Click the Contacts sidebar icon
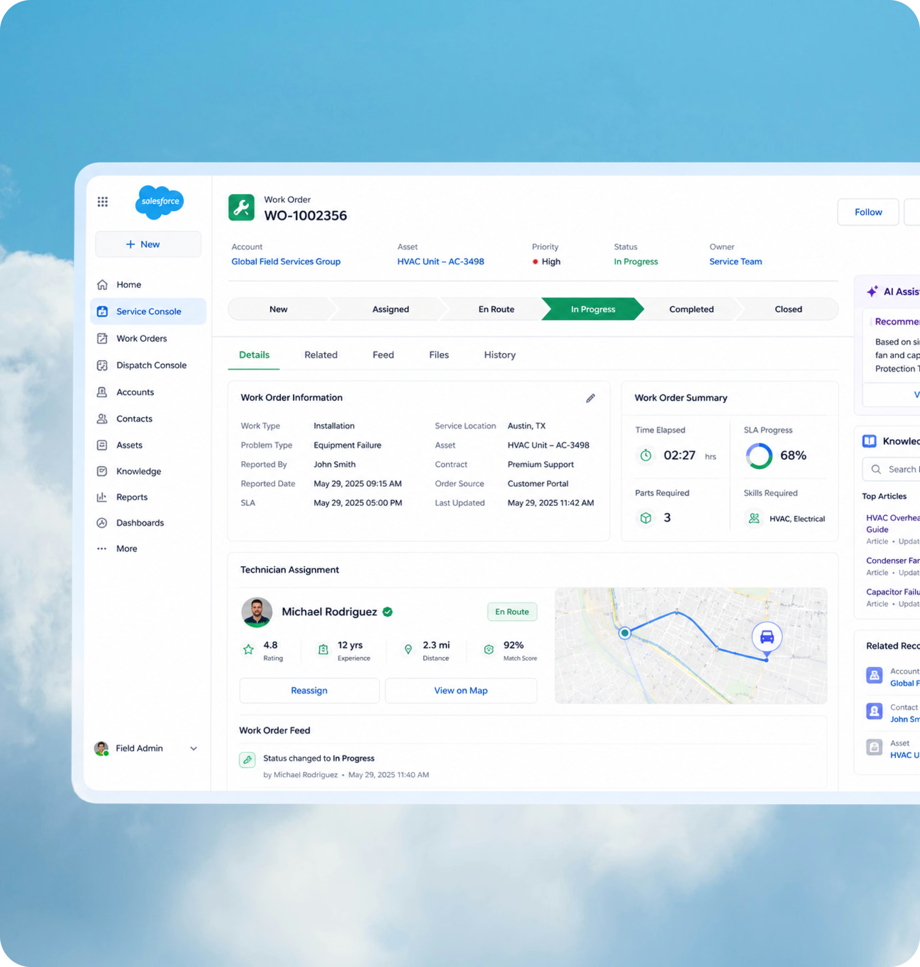 coord(102,419)
